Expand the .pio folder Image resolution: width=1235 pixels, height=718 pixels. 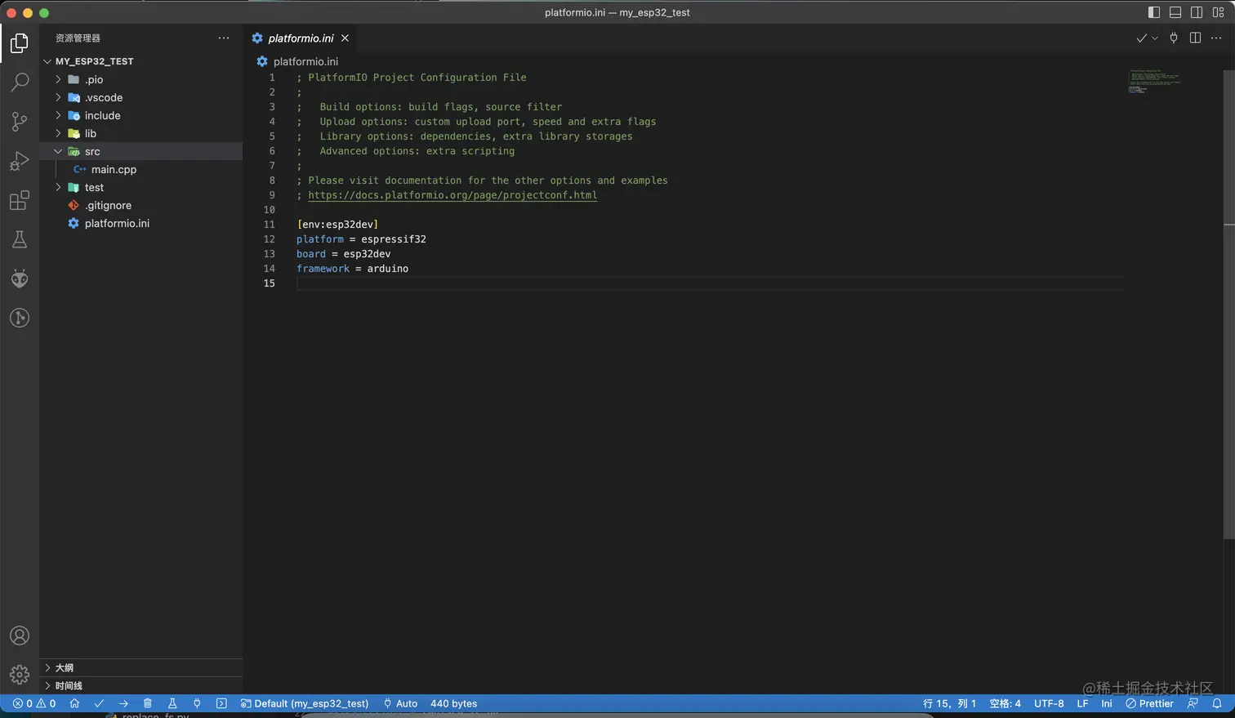pyautogui.click(x=94, y=79)
